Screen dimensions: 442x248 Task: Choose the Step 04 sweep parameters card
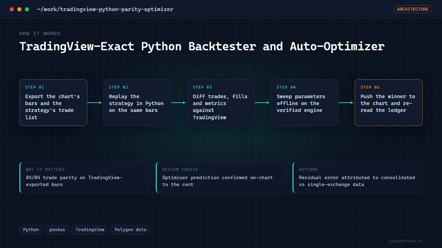305,103
